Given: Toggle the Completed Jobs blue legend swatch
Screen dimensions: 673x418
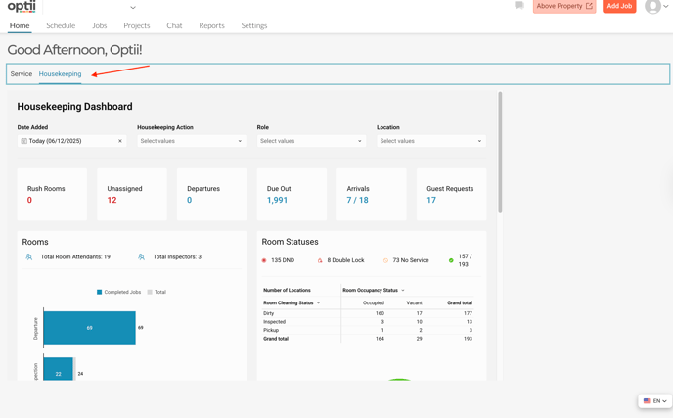Looking at the screenshot, I should (99, 292).
